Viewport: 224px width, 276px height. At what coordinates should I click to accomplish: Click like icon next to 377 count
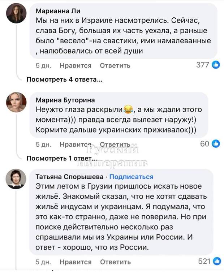[x=216, y=65]
